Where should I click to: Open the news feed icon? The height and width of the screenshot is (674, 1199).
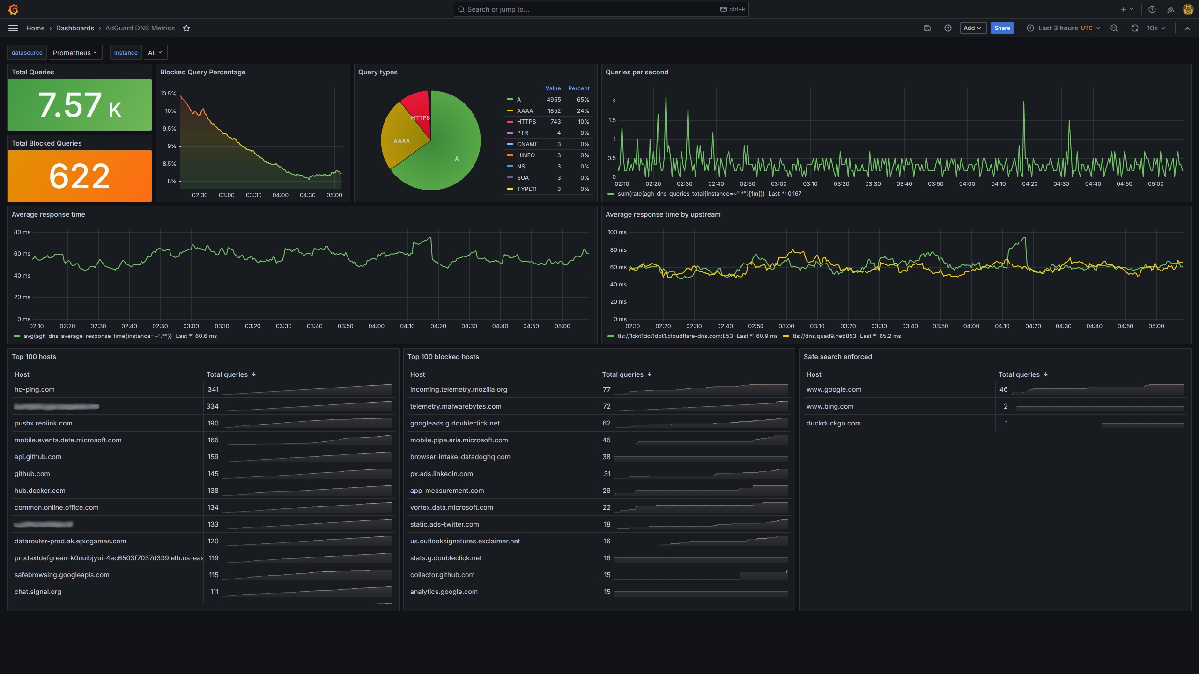pyautogui.click(x=1170, y=9)
